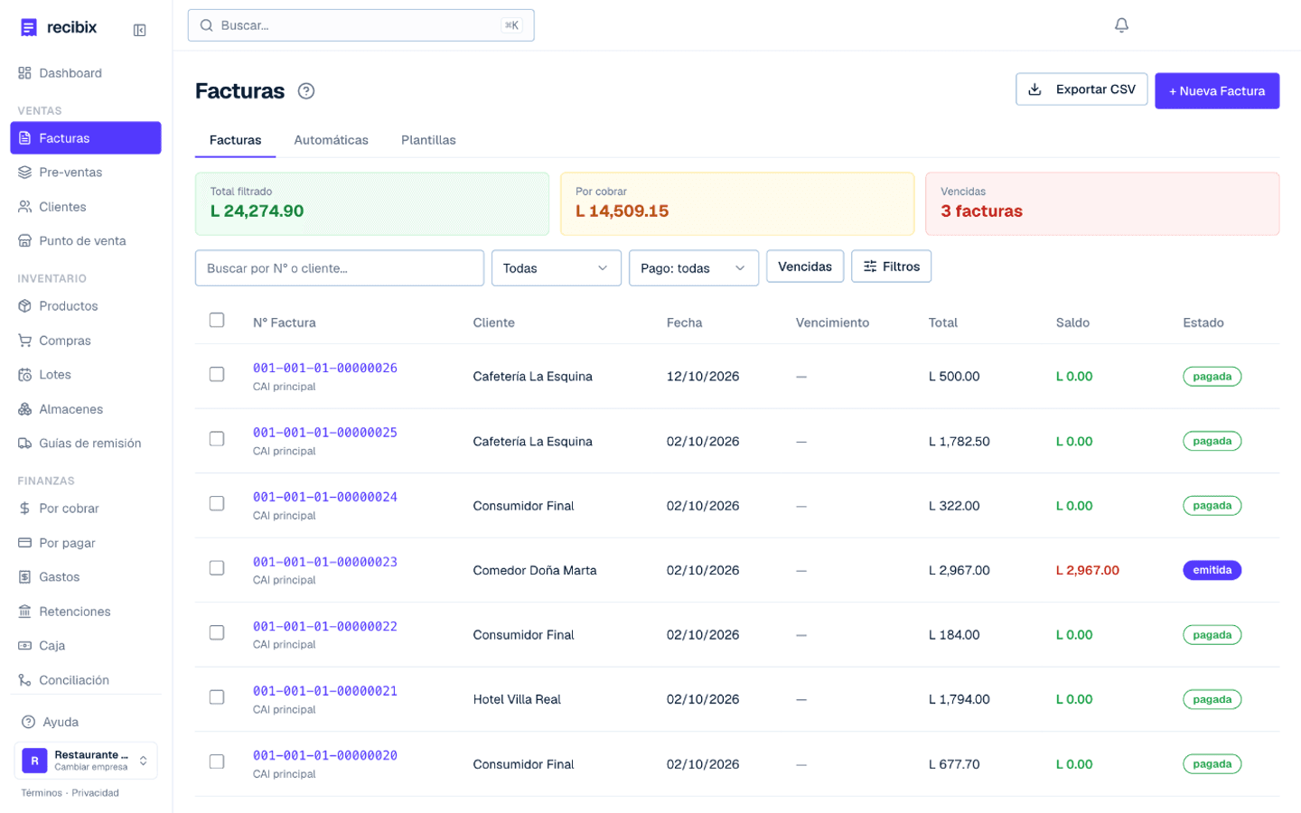Go to Clientes icon
This screenshot has height=813, width=1301.
point(24,207)
